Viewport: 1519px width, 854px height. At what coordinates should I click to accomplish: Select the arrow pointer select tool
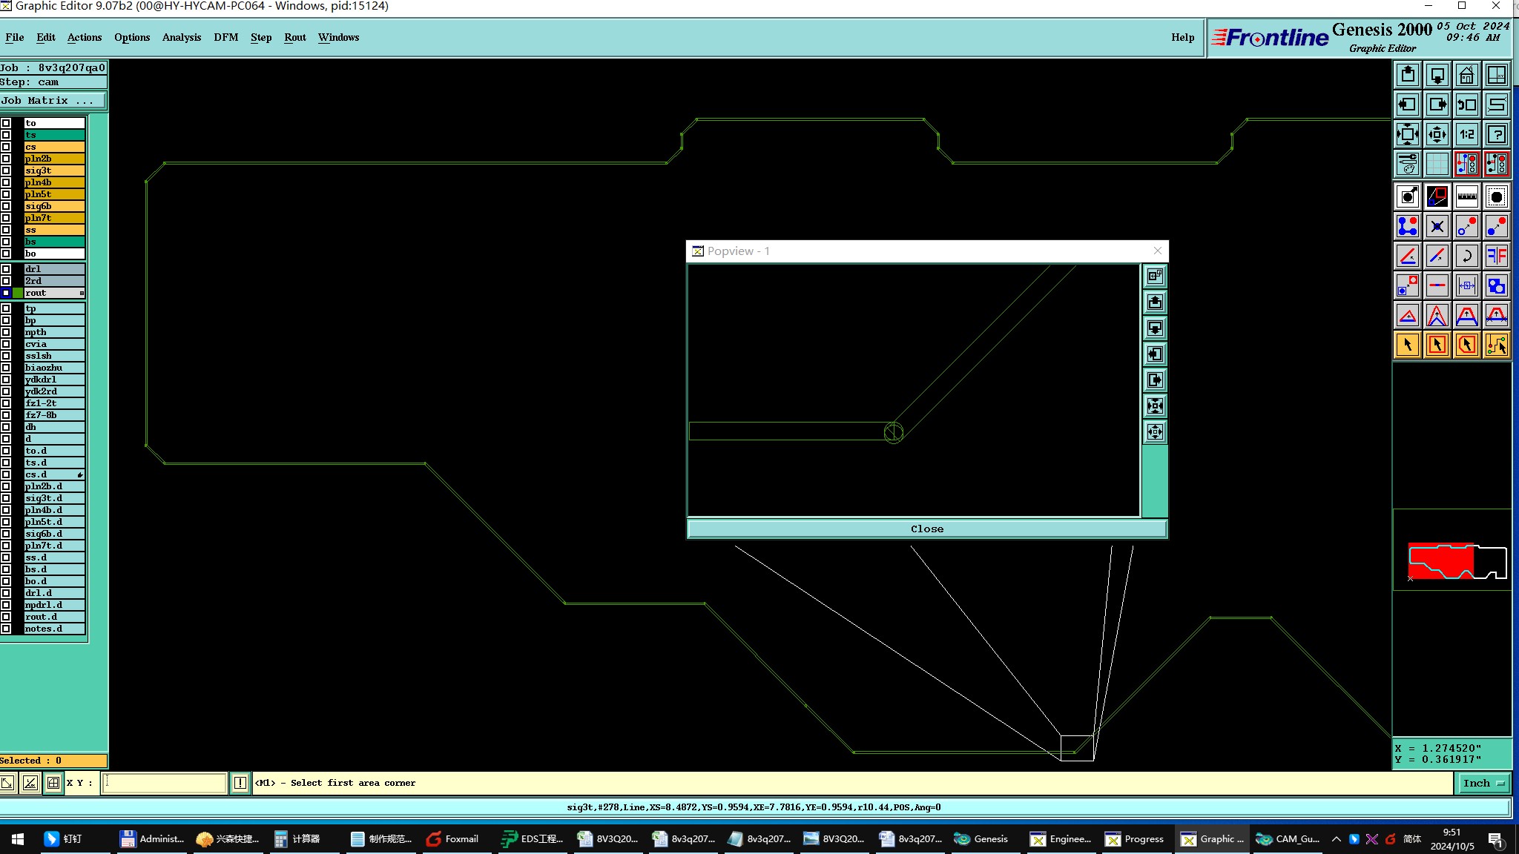click(1407, 345)
